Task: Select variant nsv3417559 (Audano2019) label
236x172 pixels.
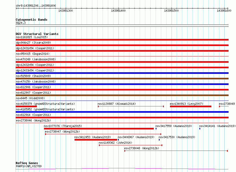Action: click(174, 126)
